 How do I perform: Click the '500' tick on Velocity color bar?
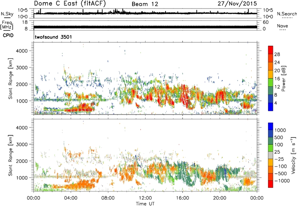280,137
